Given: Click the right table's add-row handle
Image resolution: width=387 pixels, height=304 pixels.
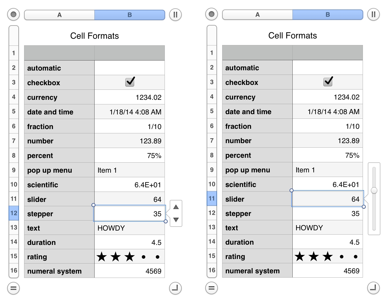Looking at the screenshot, I should [x=212, y=288].
